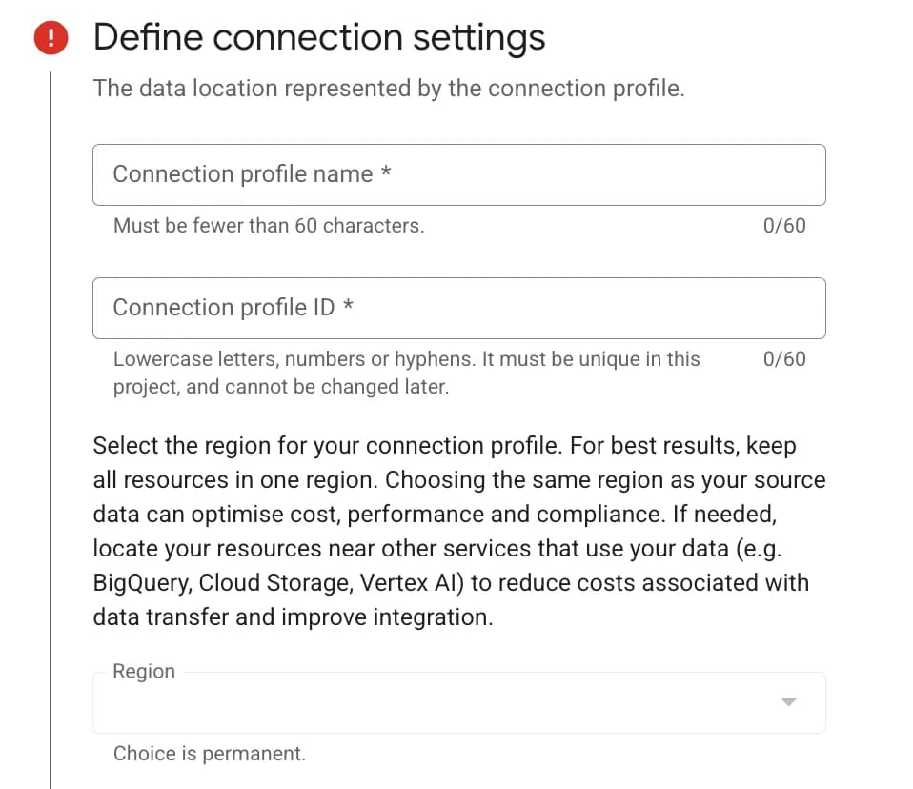
Task: Click the fewer than 60 characters hint
Action: click(x=269, y=226)
